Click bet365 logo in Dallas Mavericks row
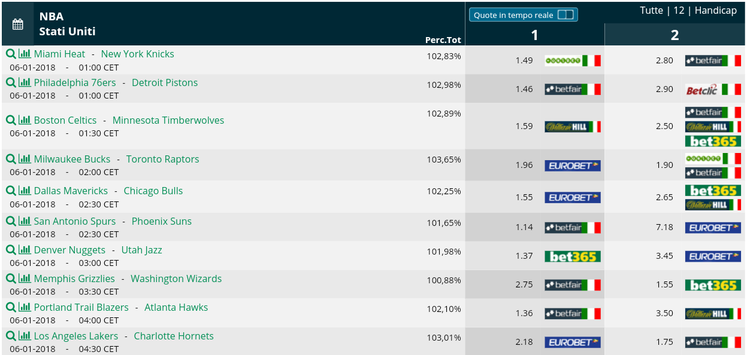This screenshot has height=355, width=747. [713, 191]
